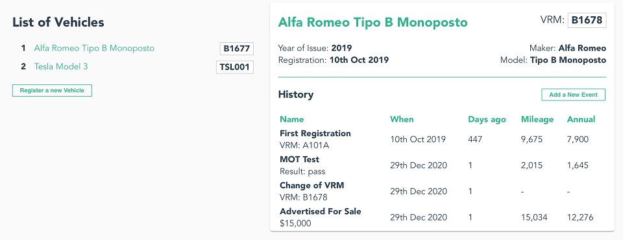Click the 15,034 mileage value for sale event

(534, 217)
